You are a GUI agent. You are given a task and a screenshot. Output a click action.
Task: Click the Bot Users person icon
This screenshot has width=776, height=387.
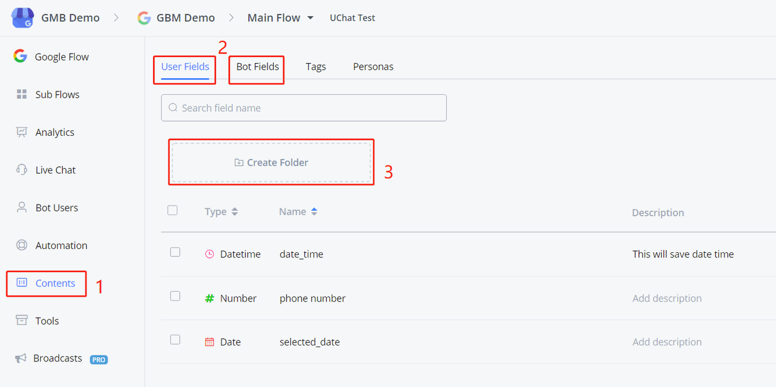22,207
